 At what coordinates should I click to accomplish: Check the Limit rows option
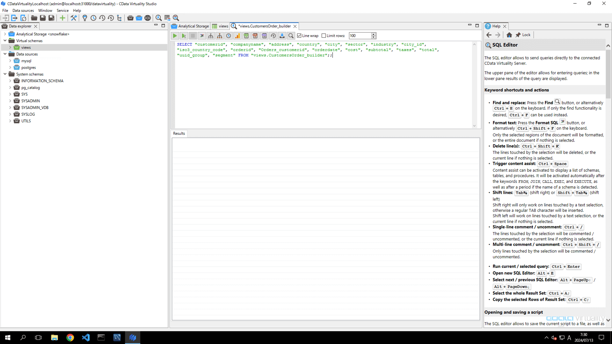(x=324, y=36)
